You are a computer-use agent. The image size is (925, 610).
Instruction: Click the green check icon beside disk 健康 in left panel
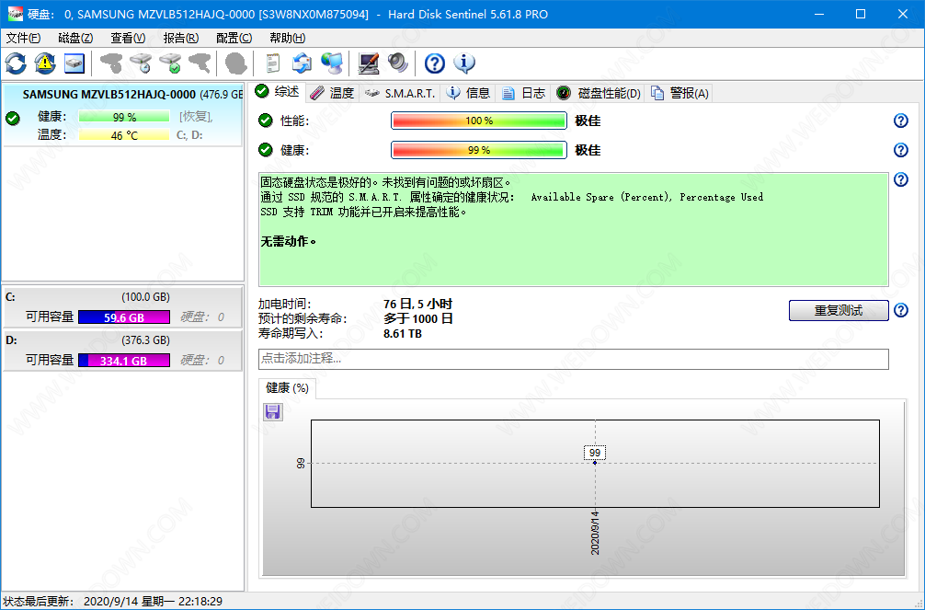point(12,118)
